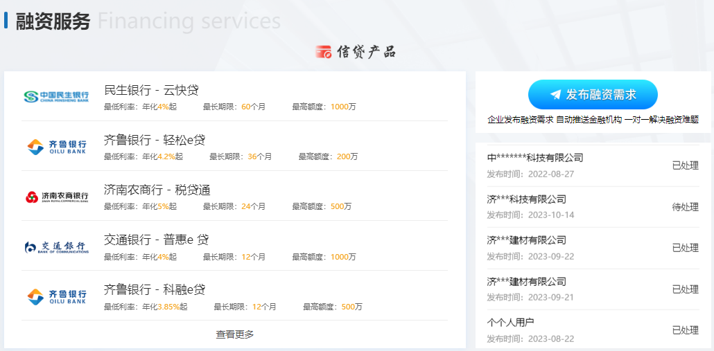Open 民生银行 - 云快贷 product
This screenshot has width=714, height=351.
click(x=151, y=90)
